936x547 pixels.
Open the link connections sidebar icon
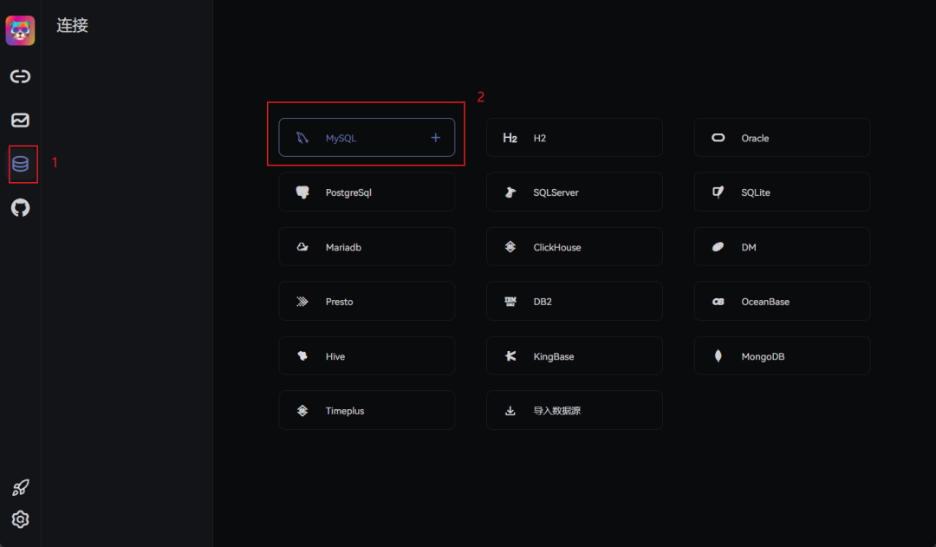(20, 76)
